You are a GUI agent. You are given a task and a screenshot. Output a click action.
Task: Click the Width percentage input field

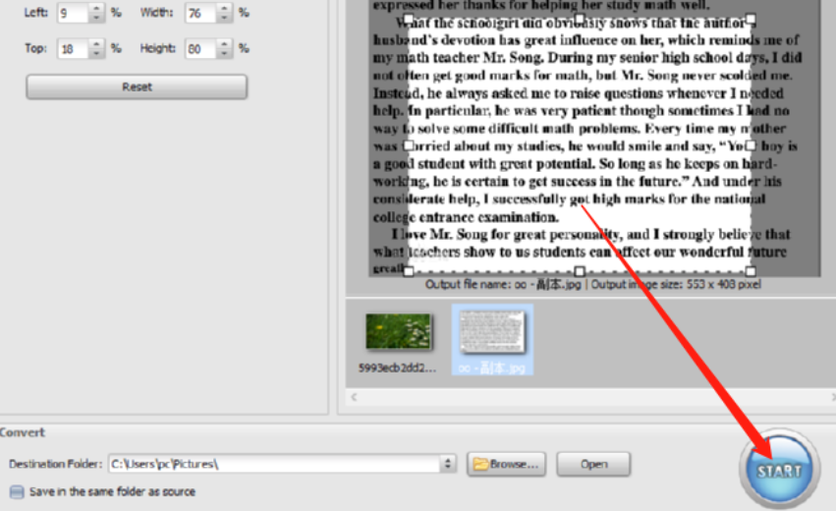pyautogui.click(x=200, y=13)
